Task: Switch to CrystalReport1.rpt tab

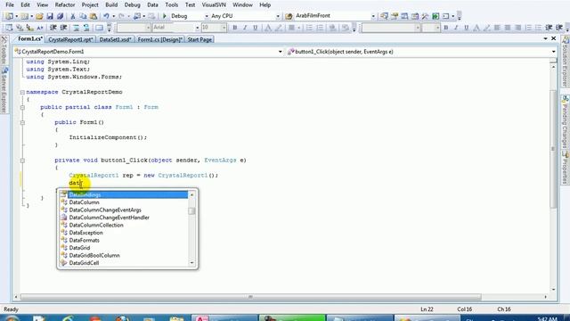Action: [x=70, y=39]
